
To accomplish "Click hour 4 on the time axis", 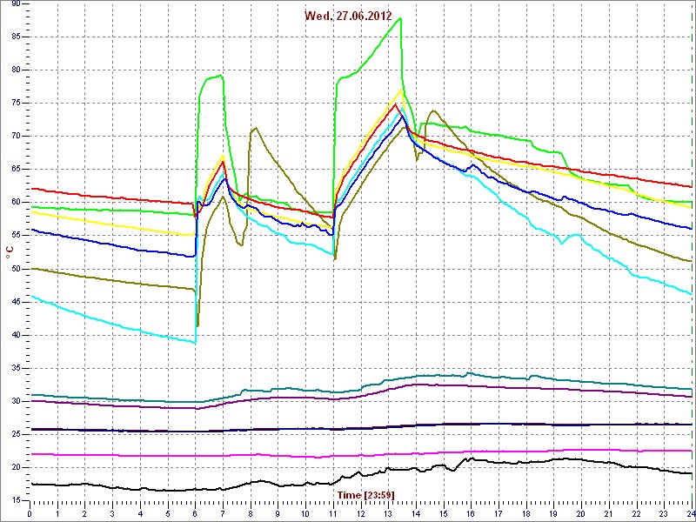I will tap(140, 512).
